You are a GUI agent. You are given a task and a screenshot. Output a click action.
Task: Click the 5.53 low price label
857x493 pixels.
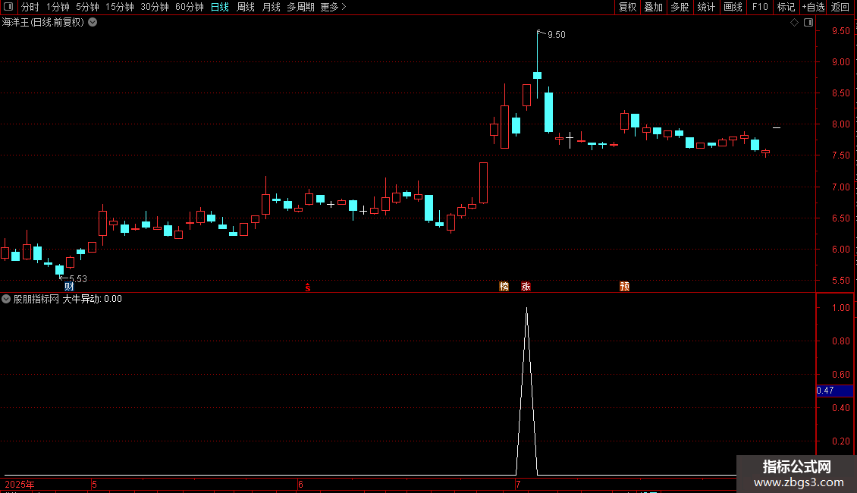(78, 279)
